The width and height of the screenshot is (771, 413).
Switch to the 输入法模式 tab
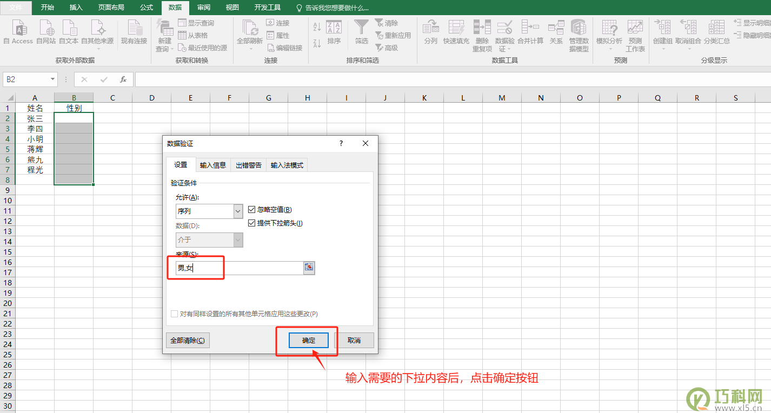pyautogui.click(x=287, y=165)
